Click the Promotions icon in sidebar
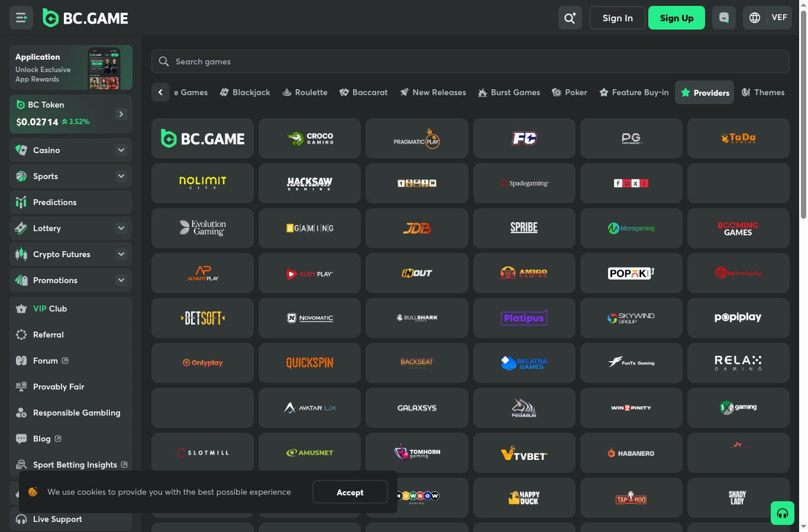Screen dimensions: 808x532 [21, 280]
